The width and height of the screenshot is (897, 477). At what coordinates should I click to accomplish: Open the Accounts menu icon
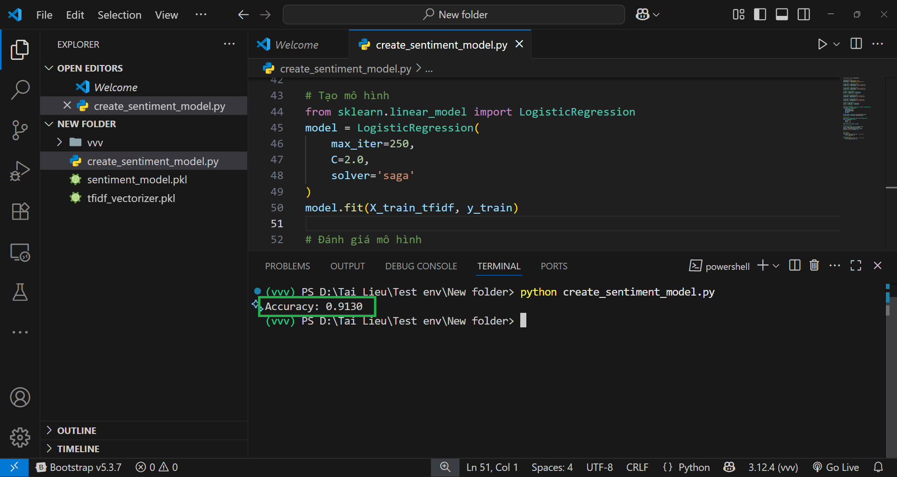coord(20,397)
